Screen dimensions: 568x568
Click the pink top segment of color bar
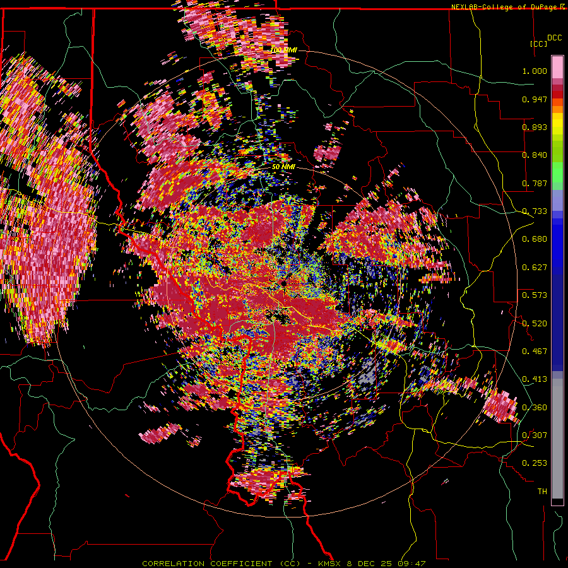click(557, 68)
